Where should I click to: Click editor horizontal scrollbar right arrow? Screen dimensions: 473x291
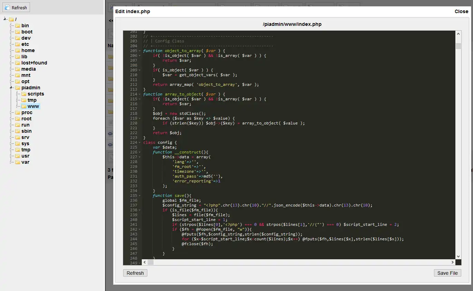[452, 262]
